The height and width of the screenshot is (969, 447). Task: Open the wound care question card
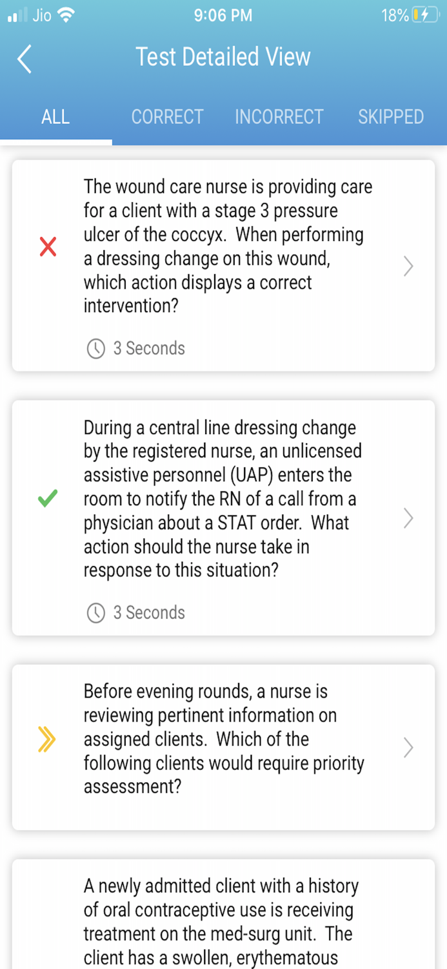click(223, 265)
